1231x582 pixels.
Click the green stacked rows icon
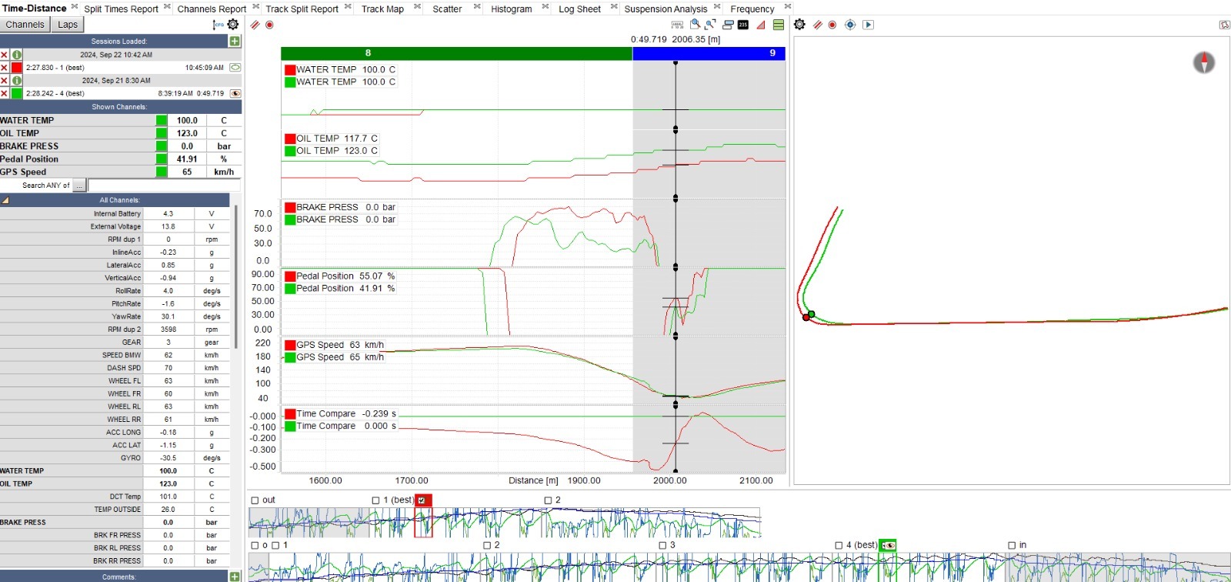coord(779,25)
